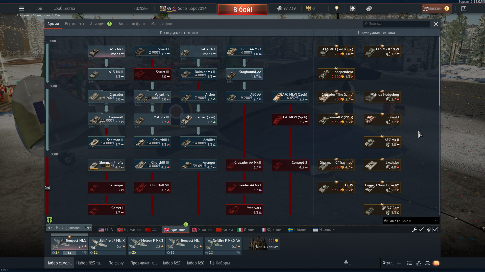This screenshot has height=272, width=485.
Task: Select the Набор №6 preset tab
Action: 195,263
